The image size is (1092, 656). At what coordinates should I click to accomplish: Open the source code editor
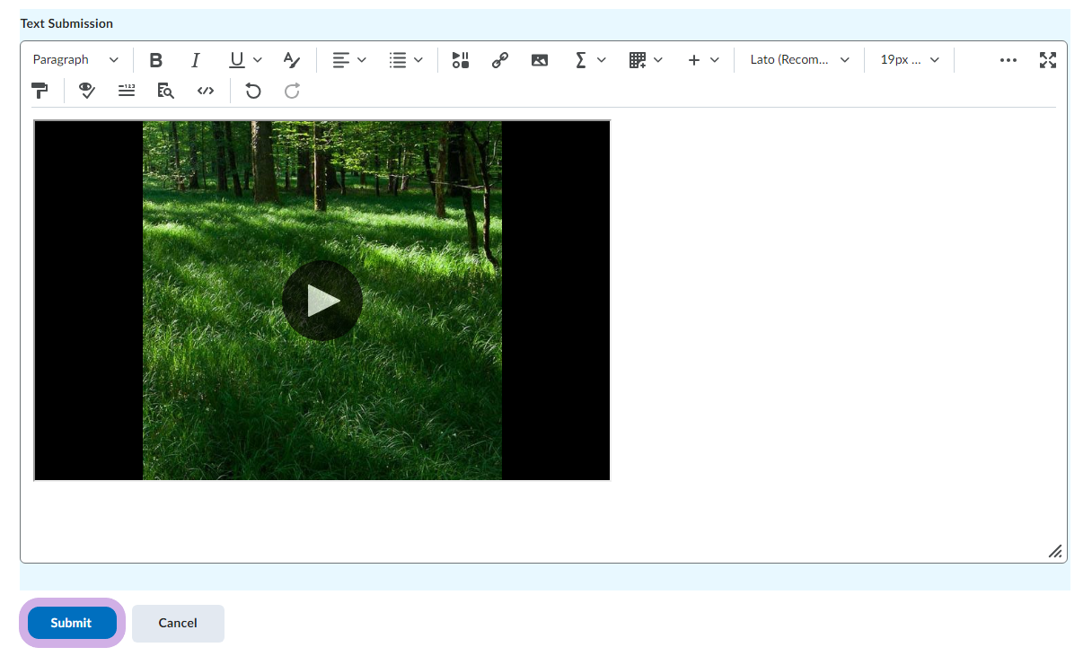(206, 91)
